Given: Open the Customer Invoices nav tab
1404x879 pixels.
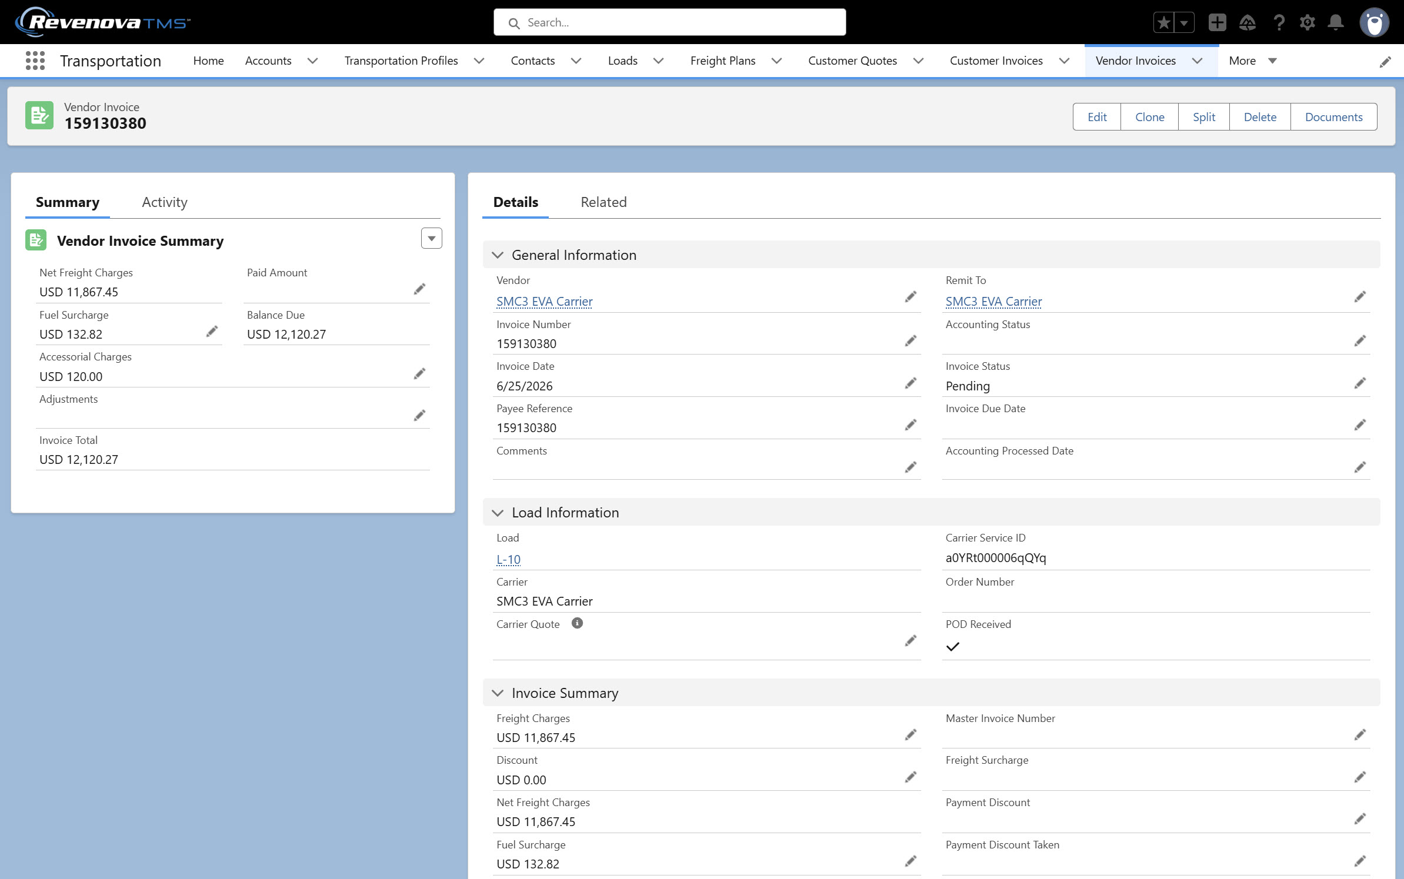Looking at the screenshot, I should pyautogui.click(x=996, y=61).
